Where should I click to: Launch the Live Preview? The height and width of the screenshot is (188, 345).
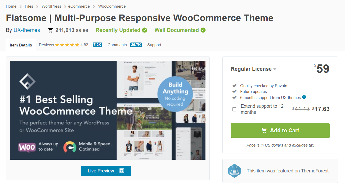[106, 171]
